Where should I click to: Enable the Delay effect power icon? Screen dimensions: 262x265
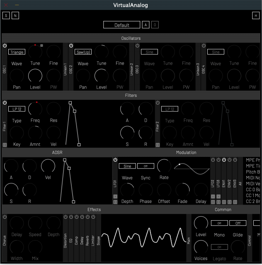coord(82,217)
